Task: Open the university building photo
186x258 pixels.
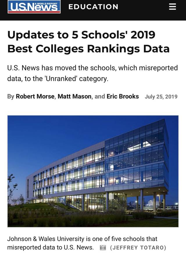Action: tap(93, 171)
